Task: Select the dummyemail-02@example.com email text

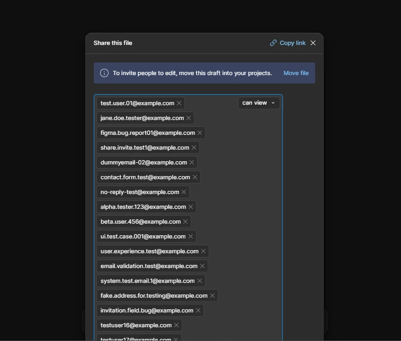Action: 144,162
